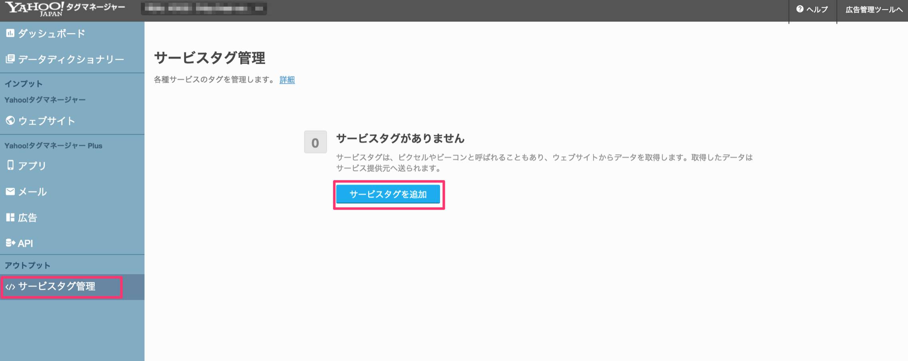The image size is (908, 361).
Task: Click the data dictionary book icon
Action: [x=10, y=59]
